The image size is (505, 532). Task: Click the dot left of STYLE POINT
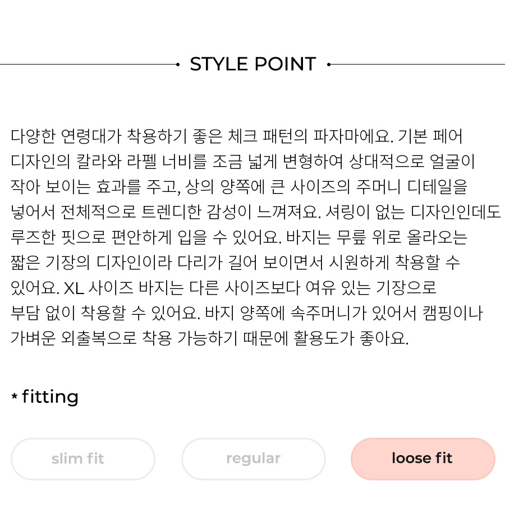tap(178, 64)
